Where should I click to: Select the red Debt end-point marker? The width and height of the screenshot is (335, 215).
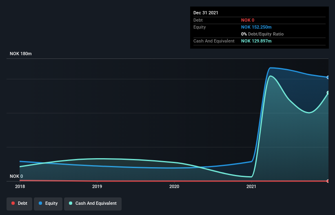tap(328, 181)
